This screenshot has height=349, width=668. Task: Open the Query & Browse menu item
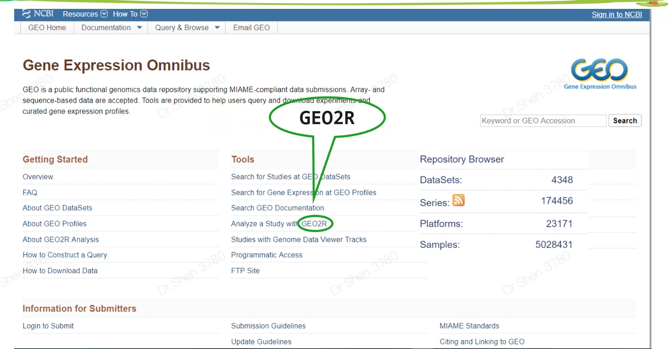click(182, 27)
